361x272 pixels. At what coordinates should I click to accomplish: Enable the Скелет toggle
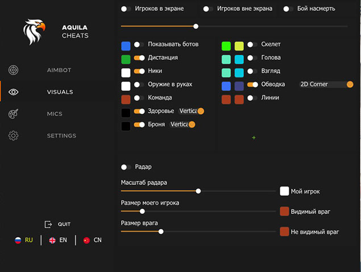252,44
